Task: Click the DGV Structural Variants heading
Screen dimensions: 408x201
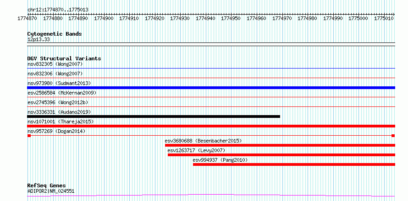Action: point(64,58)
